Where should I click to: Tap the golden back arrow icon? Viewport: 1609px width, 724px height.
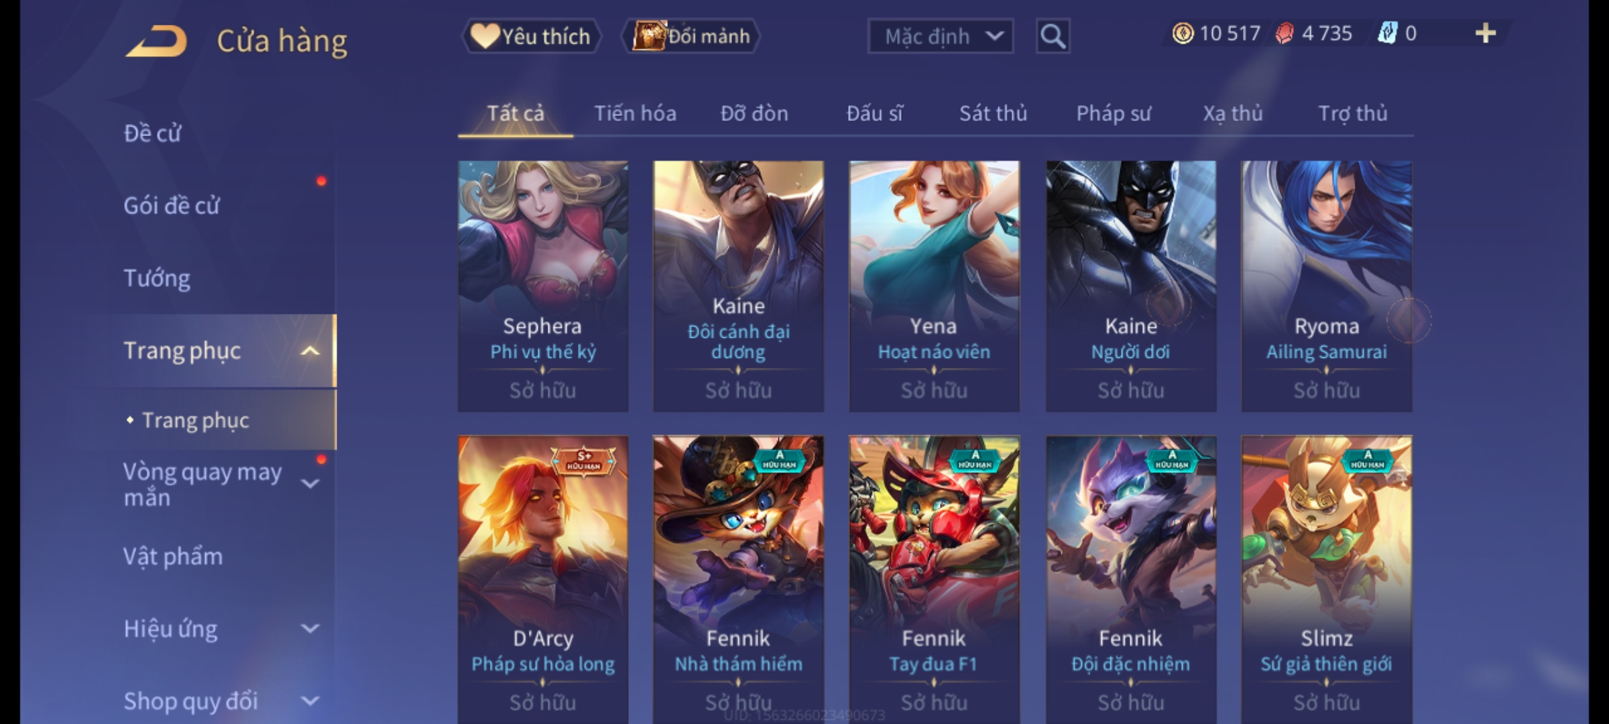[156, 42]
